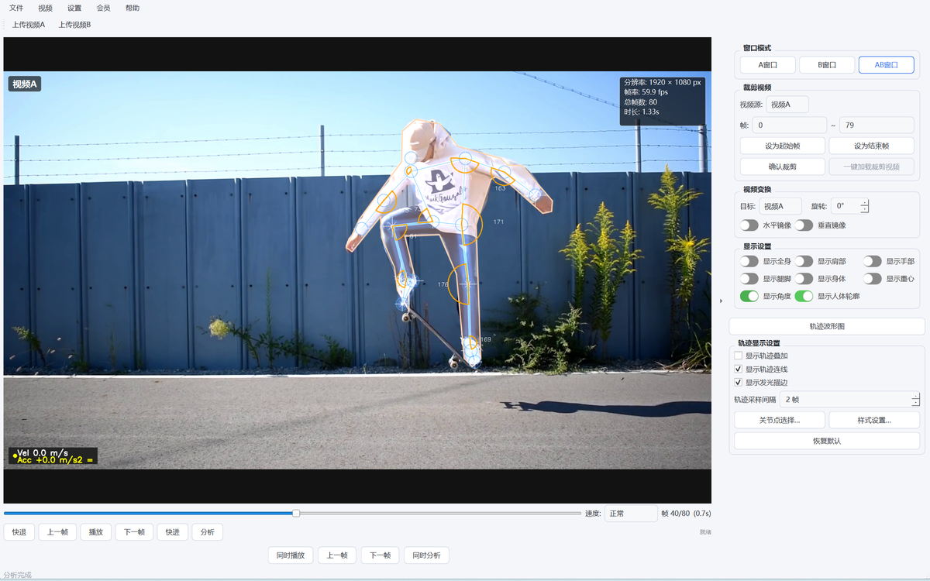Image resolution: width=930 pixels, height=581 pixels.
Task: Increase rotation angle with the up arrow
Action: click(x=865, y=203)
